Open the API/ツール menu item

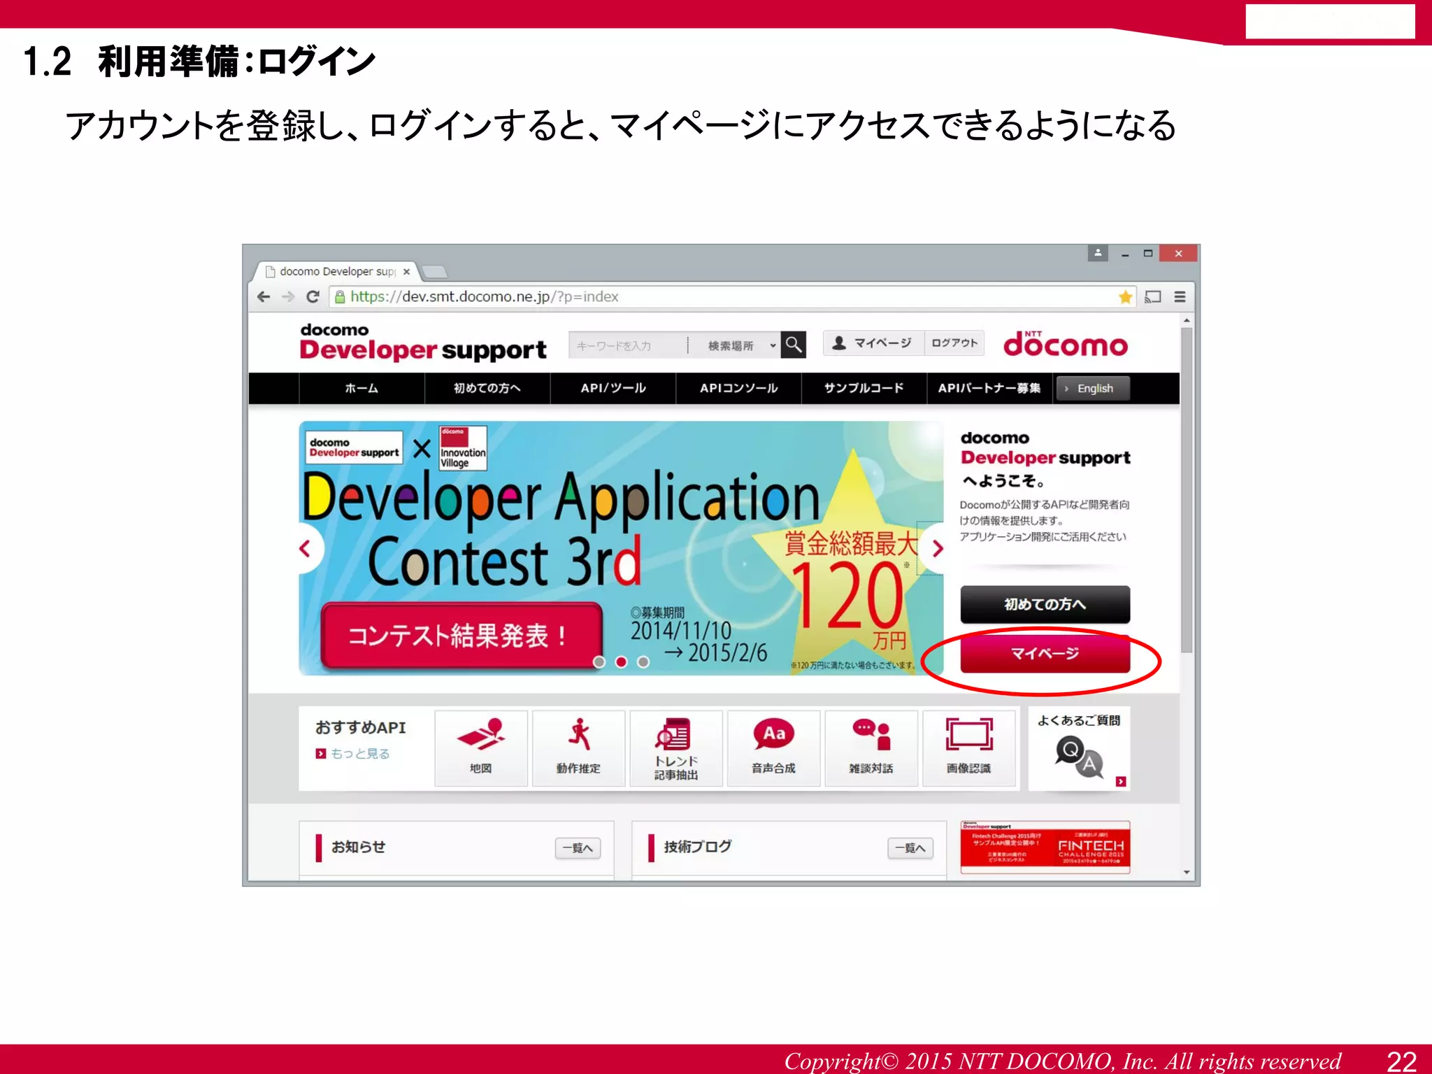click(x=613, y=388)
